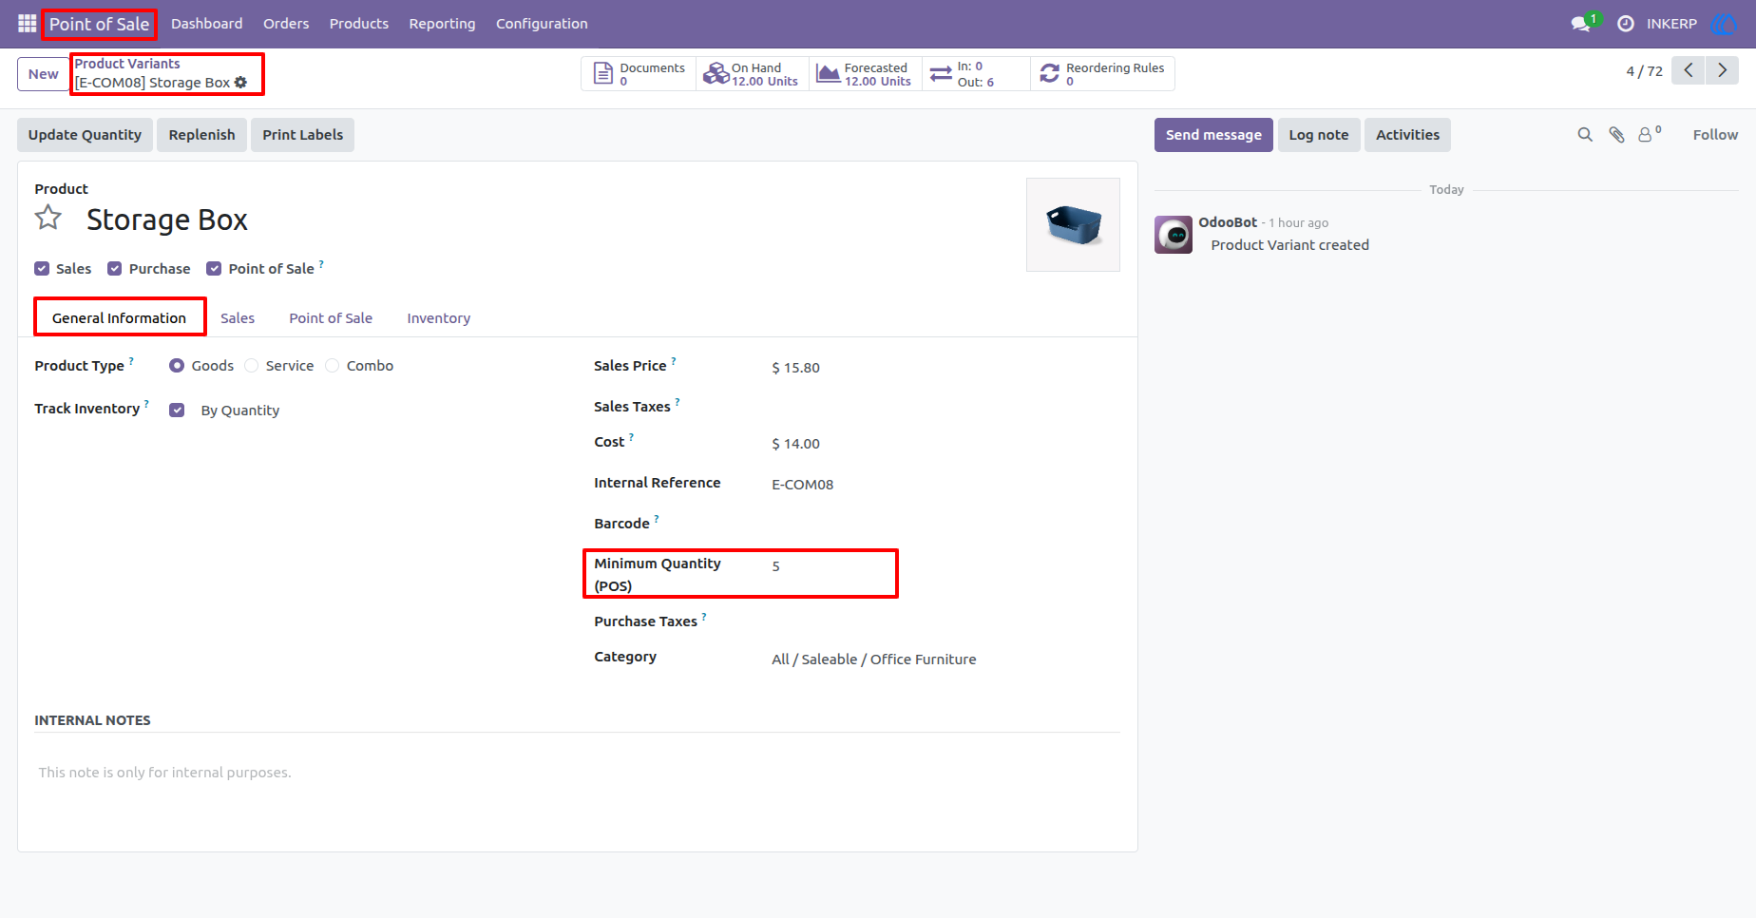Click the Send message button
This screenshot has height=918, width=1756.
pyautogui.click(x=1213, y=135)
